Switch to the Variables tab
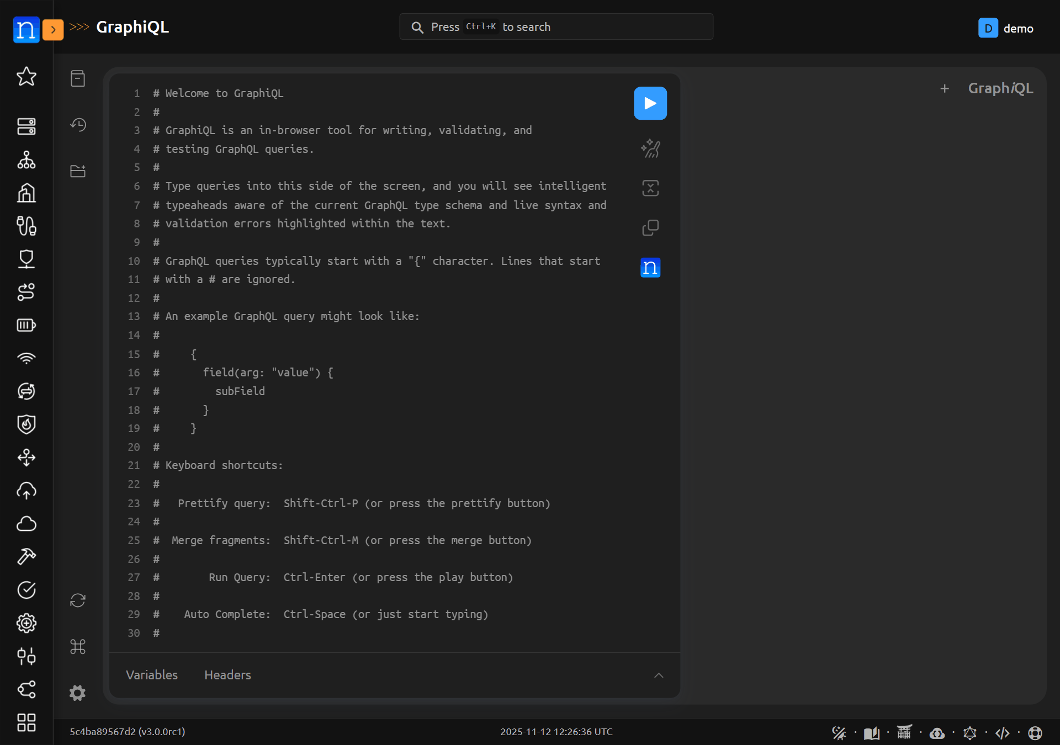Viewport: 1060px width, 745px height. pyautogui.click(x=152, y=675)
